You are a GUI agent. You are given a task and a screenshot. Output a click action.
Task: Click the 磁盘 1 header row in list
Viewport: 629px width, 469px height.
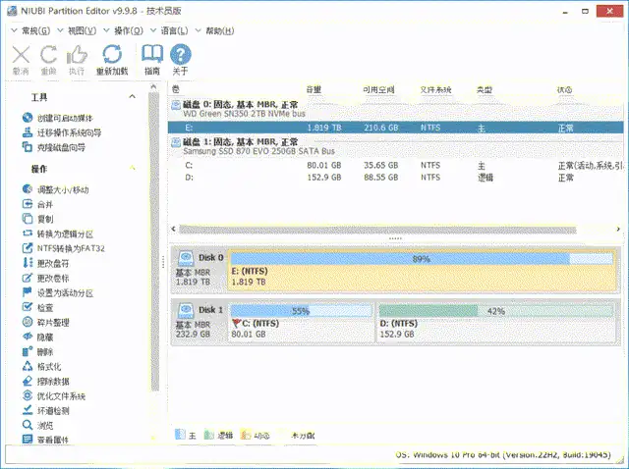tap(395, 146)
